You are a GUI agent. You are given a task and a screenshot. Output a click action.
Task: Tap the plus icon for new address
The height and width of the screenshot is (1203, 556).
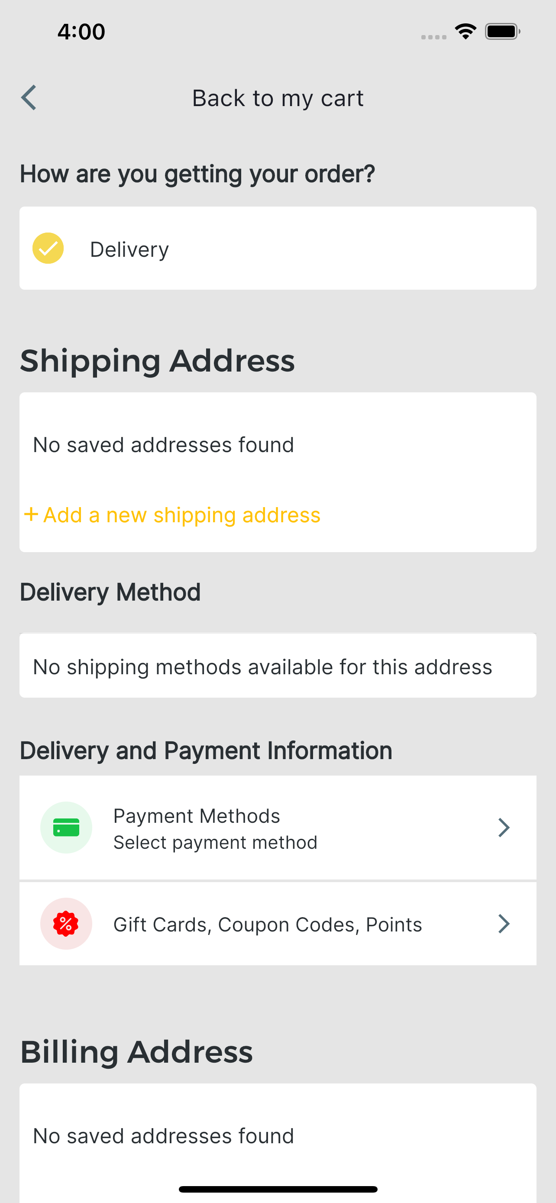tap(31, 514)
